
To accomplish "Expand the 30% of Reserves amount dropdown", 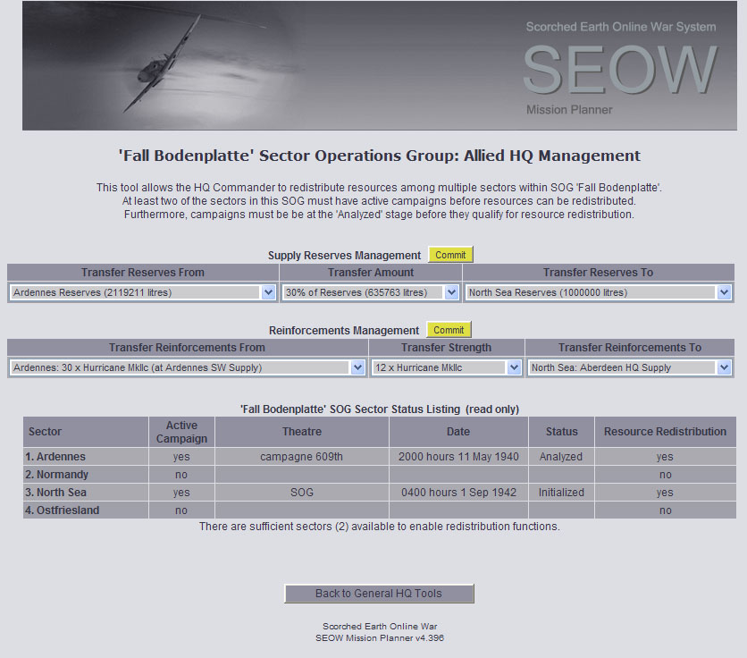I will click(371, 292).
